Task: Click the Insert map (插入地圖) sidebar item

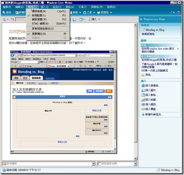Action: (x=149, y=100)
